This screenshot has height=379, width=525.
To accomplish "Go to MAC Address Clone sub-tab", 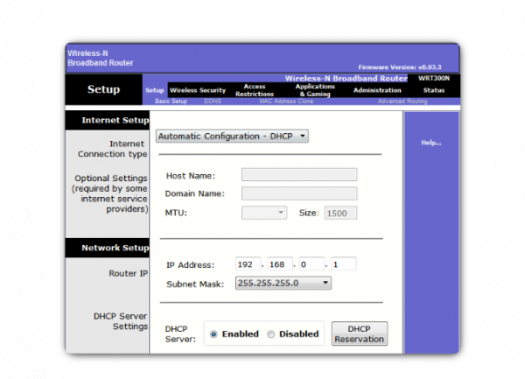I will click(286, 102).
